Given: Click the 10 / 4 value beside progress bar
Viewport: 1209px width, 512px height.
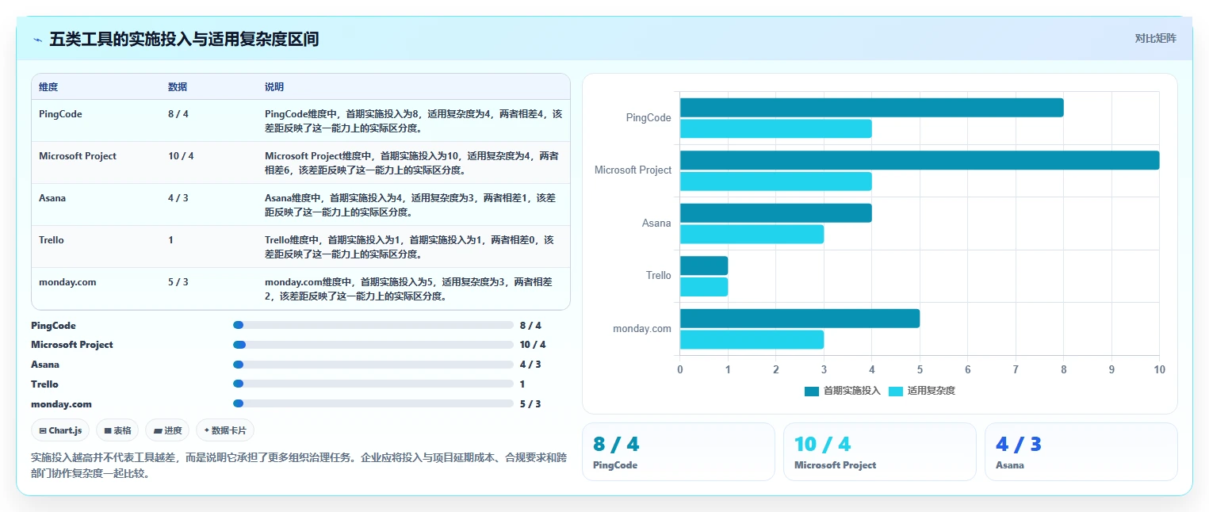Looking at the screenshot, I should pyautogui.click(x=533, y=345).
